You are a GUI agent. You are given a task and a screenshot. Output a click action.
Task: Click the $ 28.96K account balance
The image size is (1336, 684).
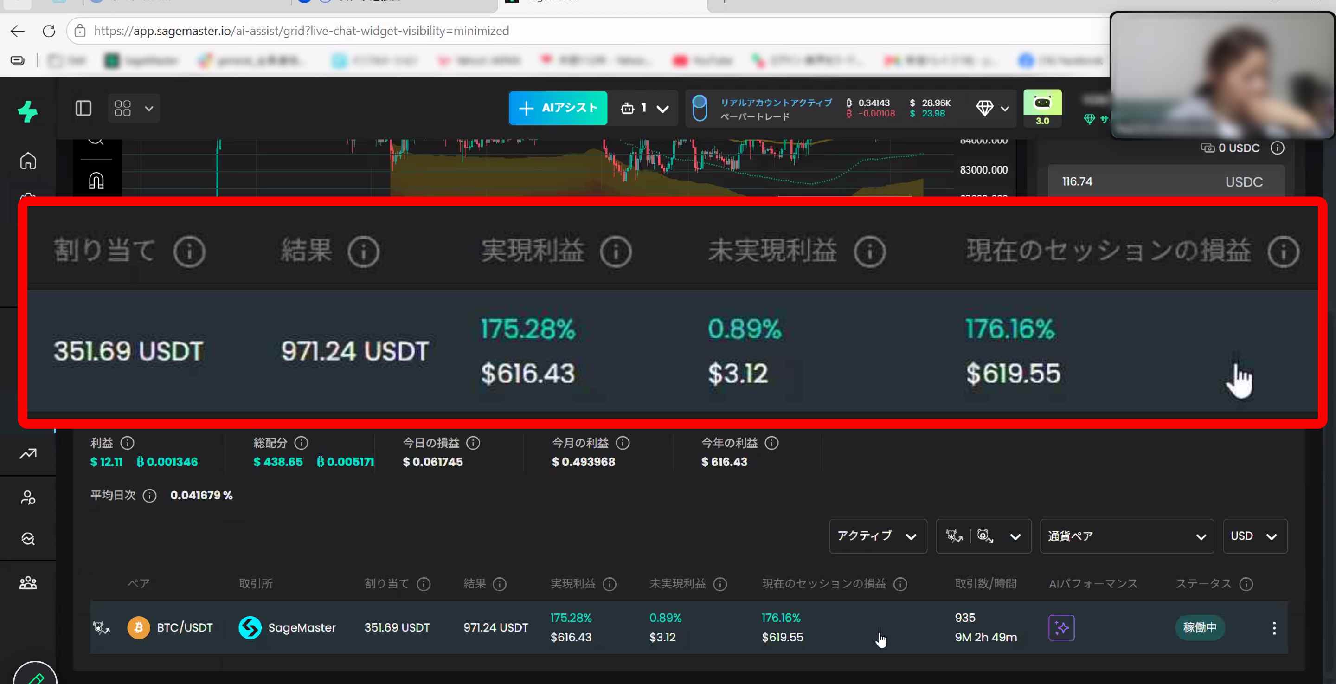point(931,103)
